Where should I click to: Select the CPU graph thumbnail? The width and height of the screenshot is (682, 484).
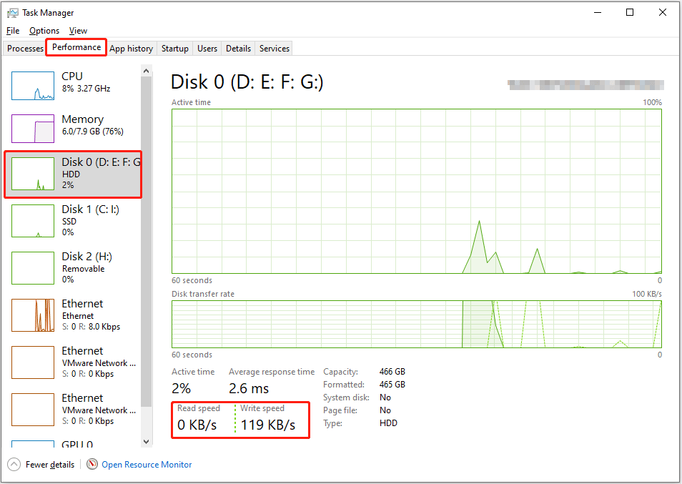click(x=33, y=86)
